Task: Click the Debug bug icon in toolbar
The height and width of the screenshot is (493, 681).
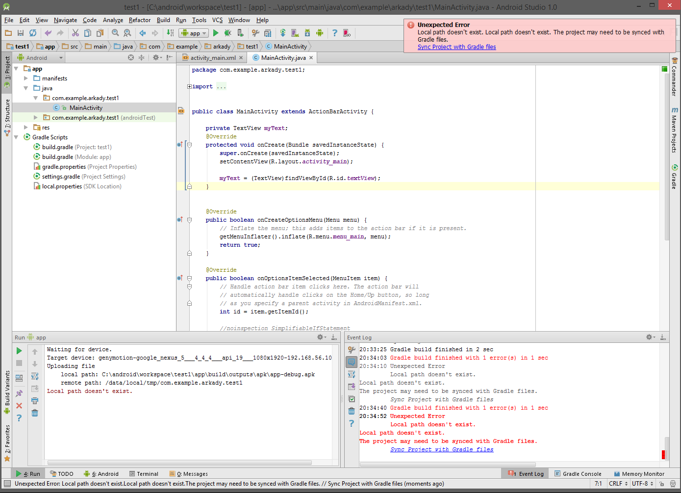Action: [228, 33]
